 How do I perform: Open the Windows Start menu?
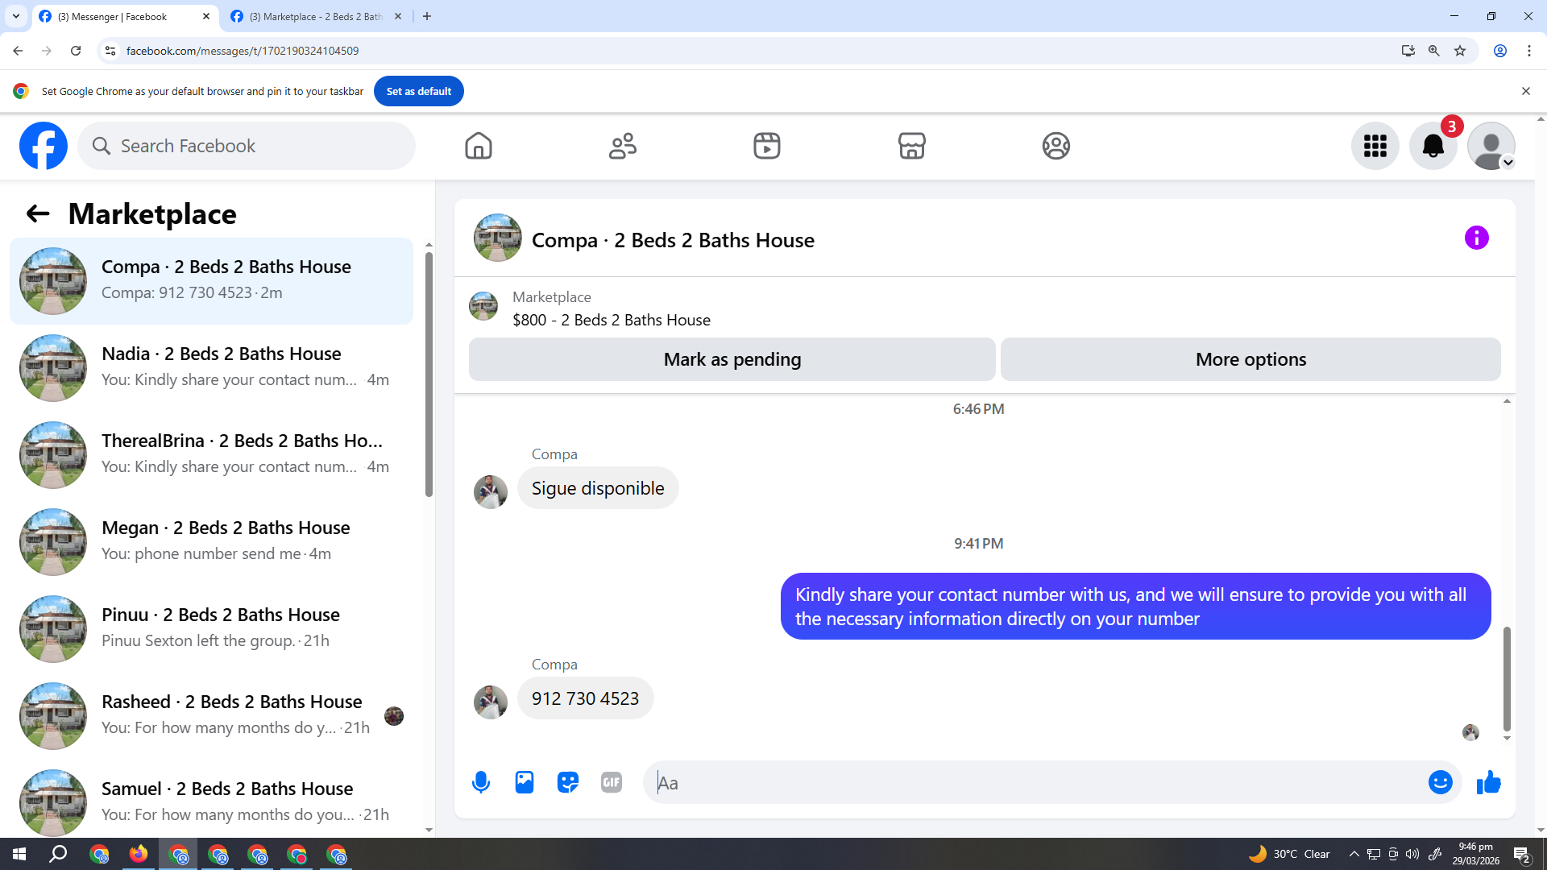[x=19, y=854]
